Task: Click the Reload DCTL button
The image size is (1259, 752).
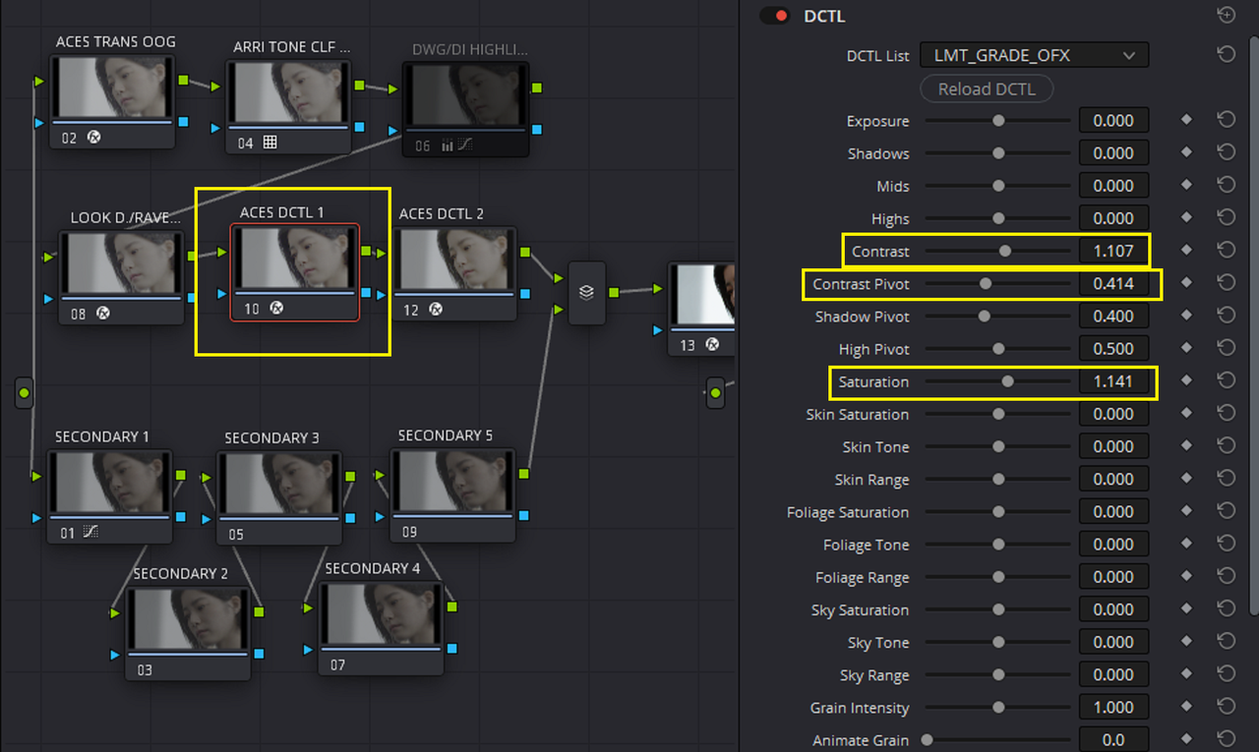Action: point(987,88)
